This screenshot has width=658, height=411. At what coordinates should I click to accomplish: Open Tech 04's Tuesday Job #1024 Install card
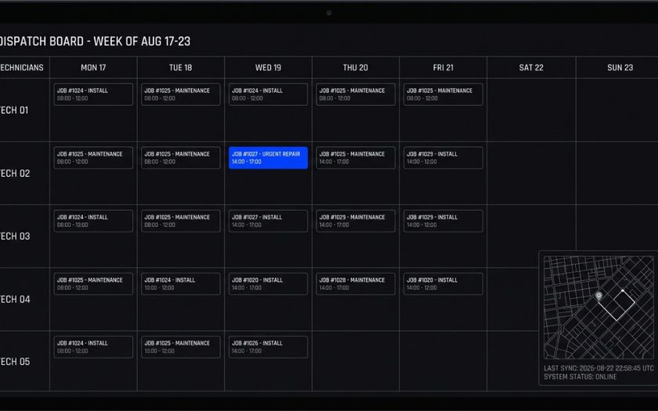[180, 284]
